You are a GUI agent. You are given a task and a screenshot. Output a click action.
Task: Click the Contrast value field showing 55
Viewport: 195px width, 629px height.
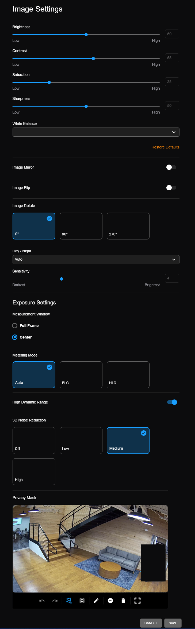pos(172,58)
